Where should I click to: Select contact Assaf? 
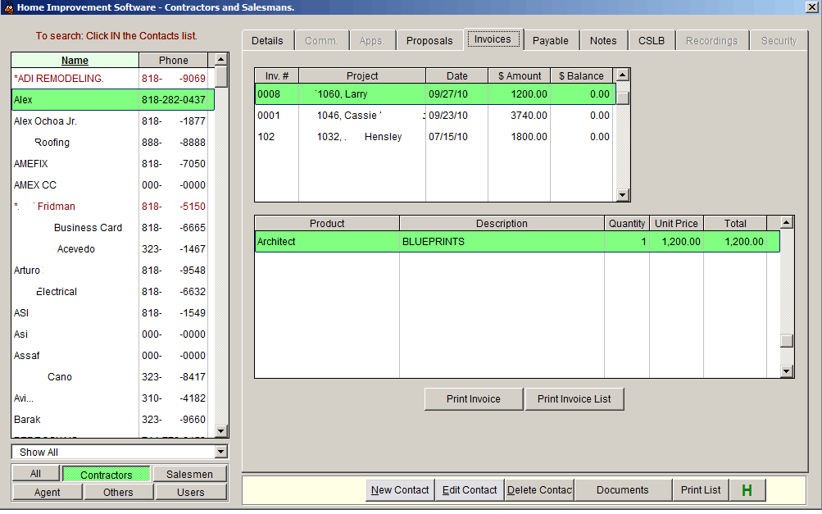pos(113,356)
